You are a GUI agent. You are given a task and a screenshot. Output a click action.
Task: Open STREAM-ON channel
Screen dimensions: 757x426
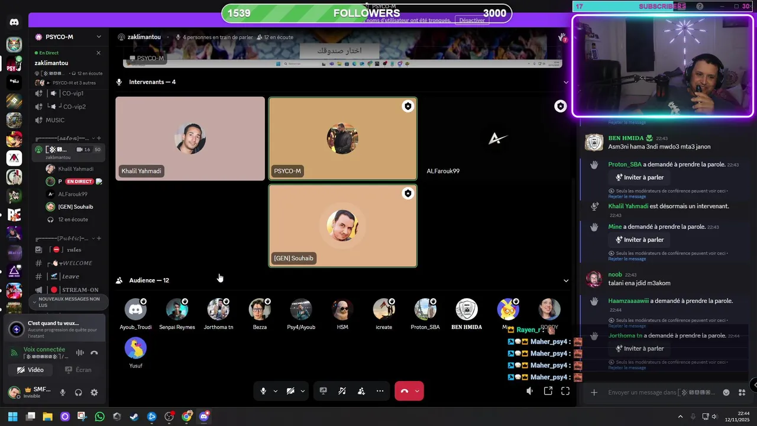click(67, 290)
